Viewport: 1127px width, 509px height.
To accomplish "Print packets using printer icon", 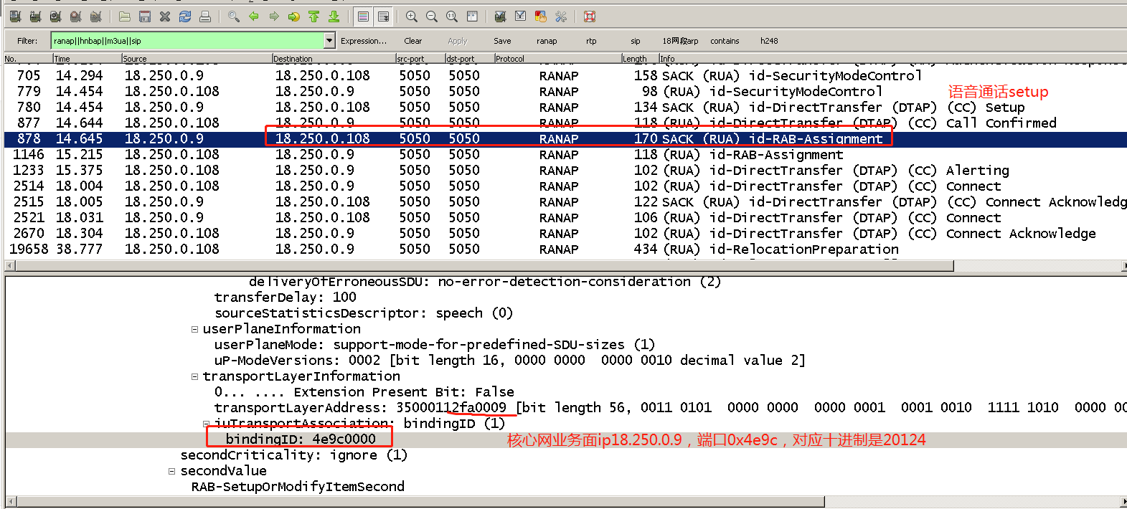I will [x=205, y=16].
